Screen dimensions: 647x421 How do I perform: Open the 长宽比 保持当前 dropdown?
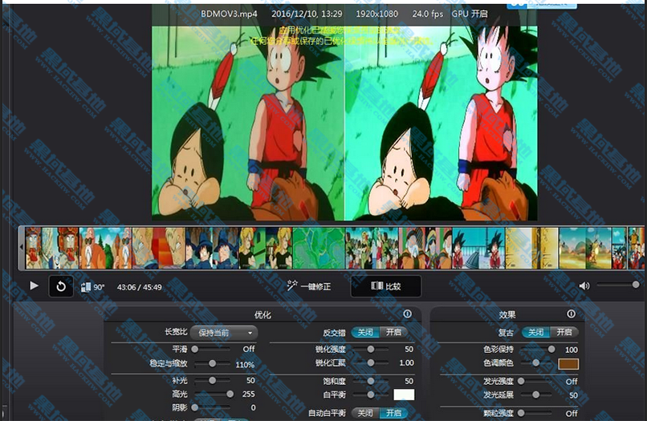tap(224, 333)
